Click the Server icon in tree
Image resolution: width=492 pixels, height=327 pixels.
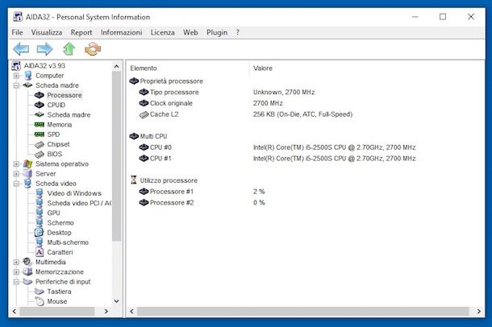click(x=27, y=173)
